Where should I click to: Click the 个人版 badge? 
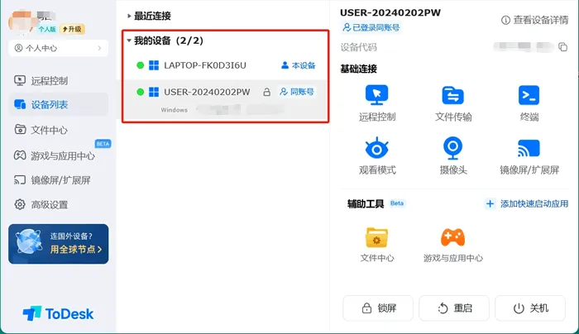[47, 29]
